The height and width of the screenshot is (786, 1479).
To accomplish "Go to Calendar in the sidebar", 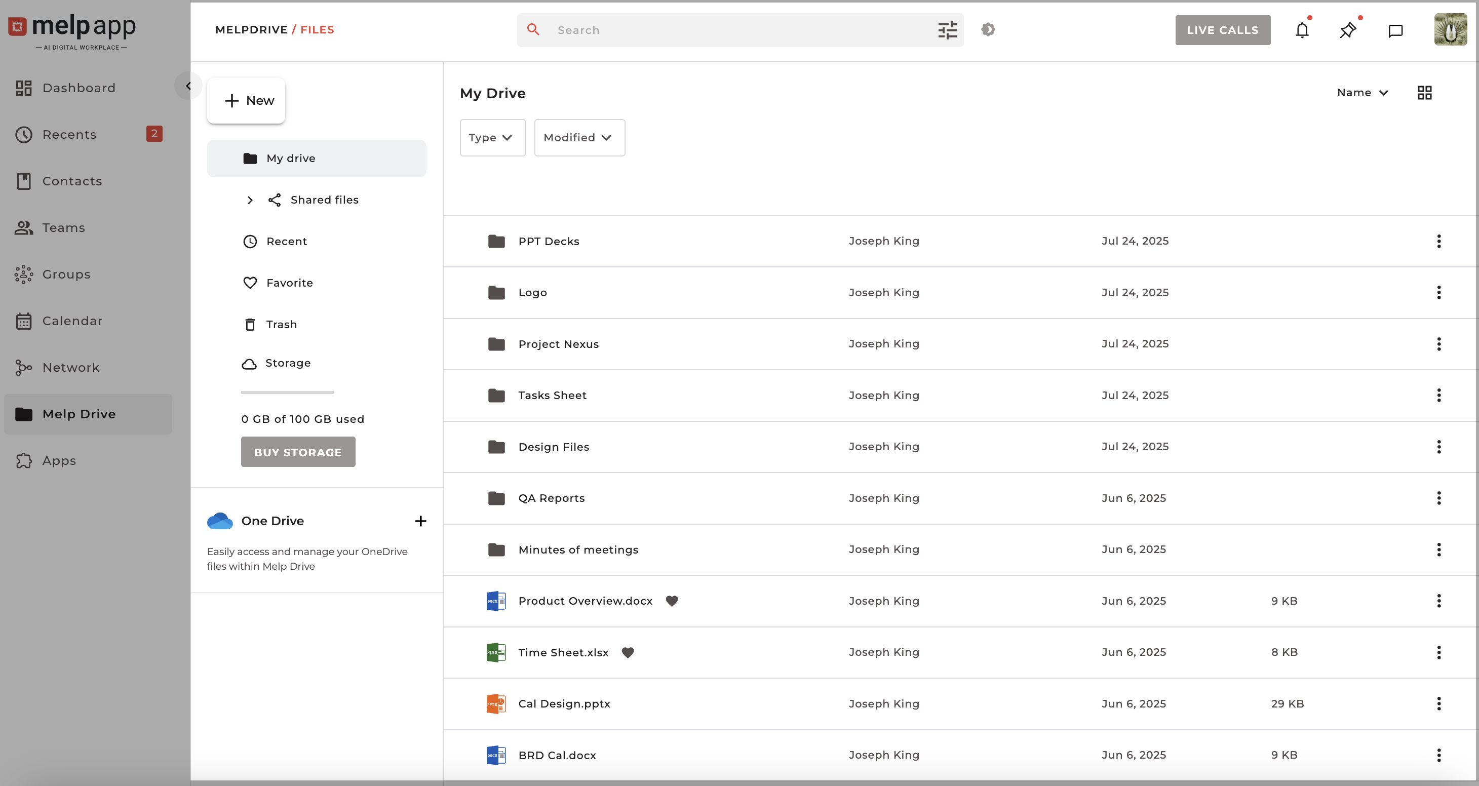I will click(x=72, y=321).
